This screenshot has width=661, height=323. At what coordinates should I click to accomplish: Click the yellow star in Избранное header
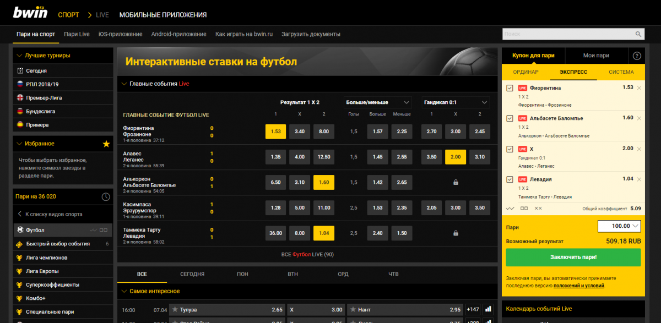pos(106,144)
